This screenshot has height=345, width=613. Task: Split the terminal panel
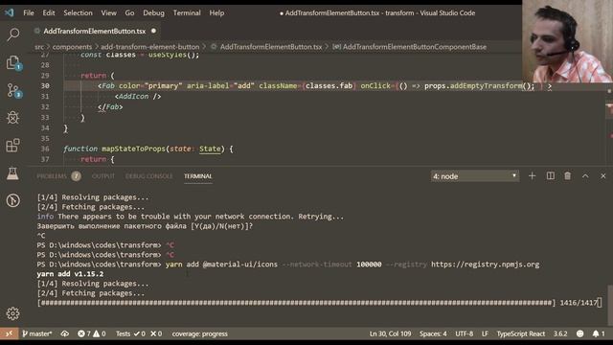(551, 176)
